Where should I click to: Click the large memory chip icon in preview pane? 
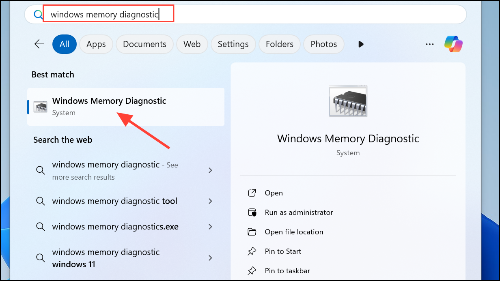click(348, 101)
